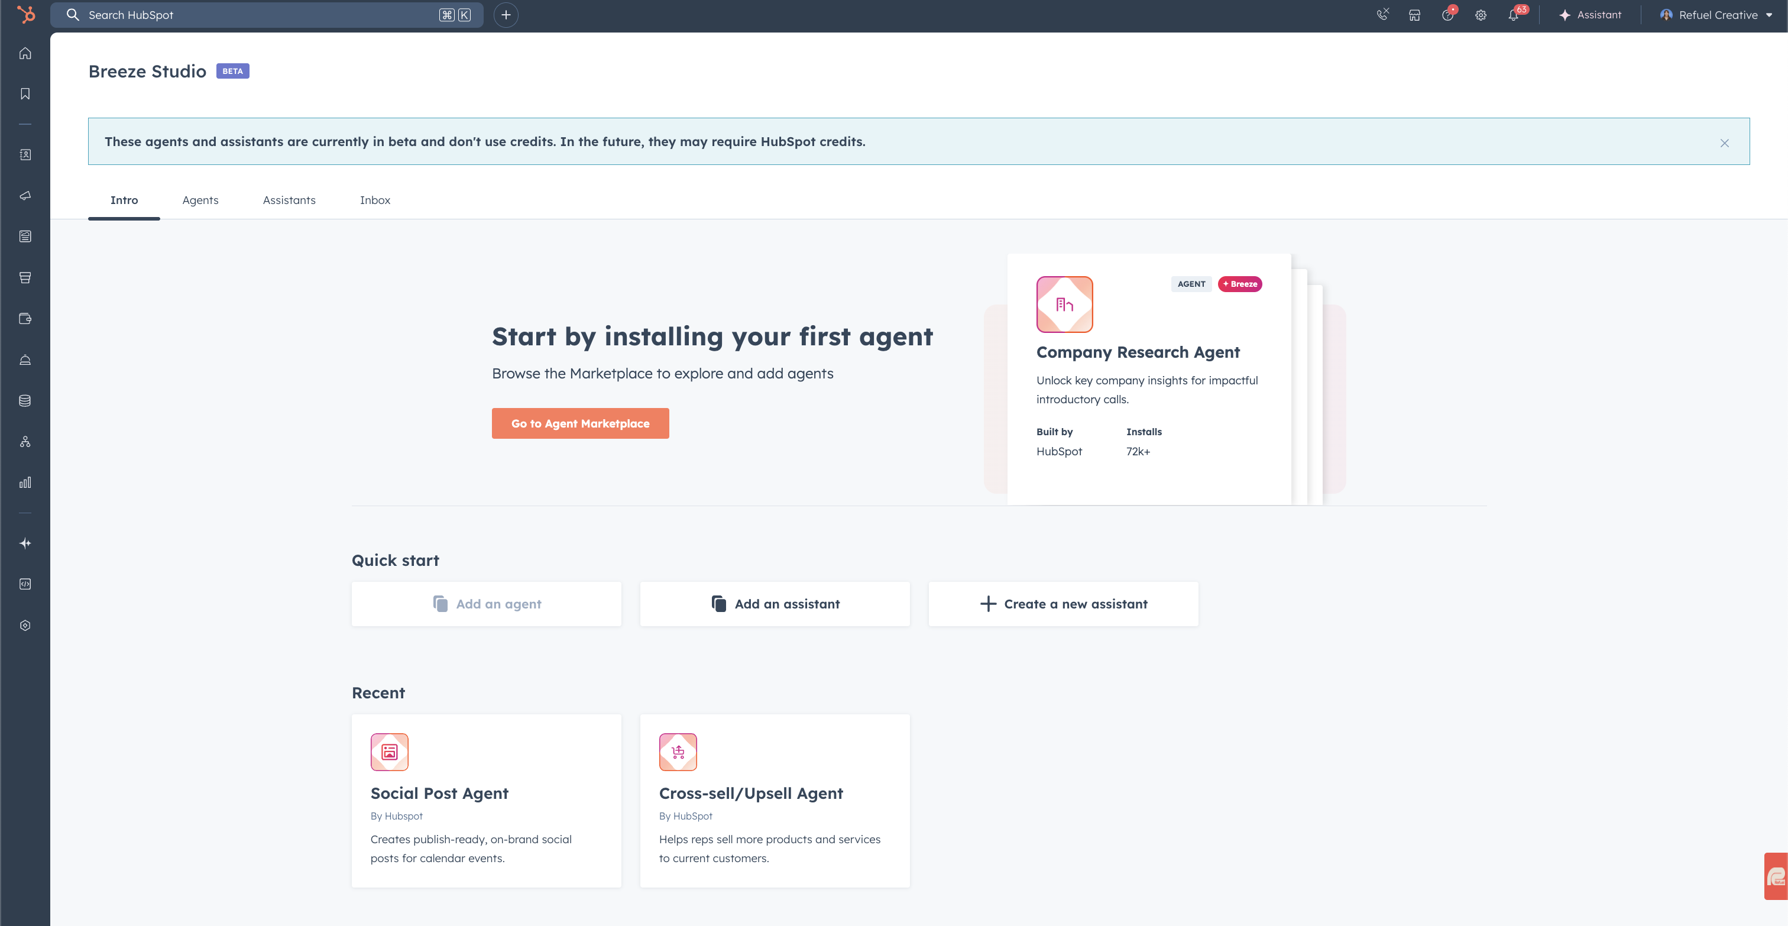Open the notifications bell icon
The image size is (1788, 926).
point(1513,15)
